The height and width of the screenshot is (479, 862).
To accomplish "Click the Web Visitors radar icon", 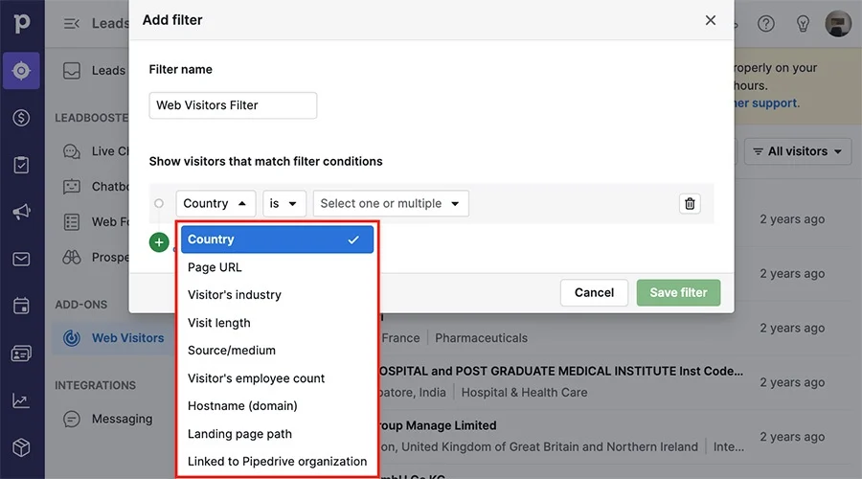I will 72,337.
